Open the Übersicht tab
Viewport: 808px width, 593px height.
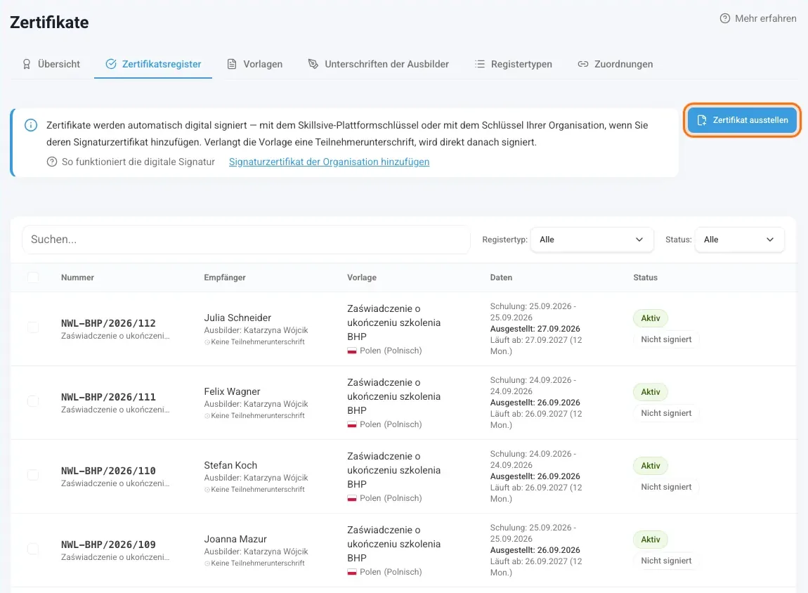(x=51, y=64)
